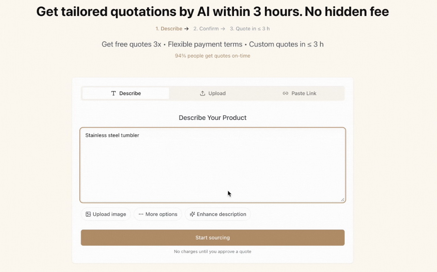Click the arrow after 2. Confirm step
Viewport: 437px width, 272px height.
coord(223,28)
